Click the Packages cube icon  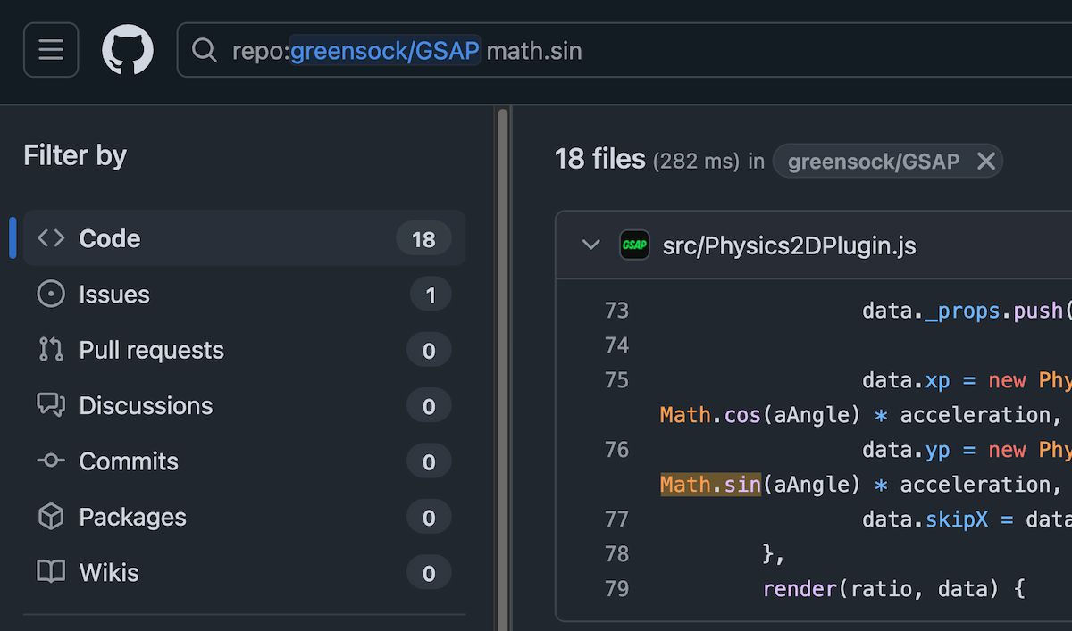click(51, 517)
